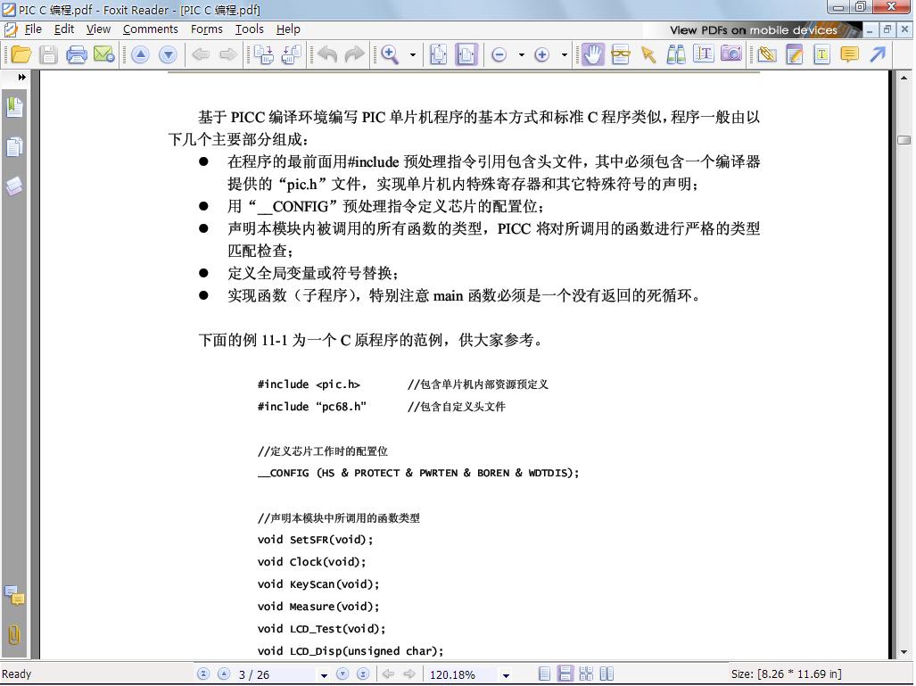
Task: Select the Typewriter text tool
Action: [822, 55]
